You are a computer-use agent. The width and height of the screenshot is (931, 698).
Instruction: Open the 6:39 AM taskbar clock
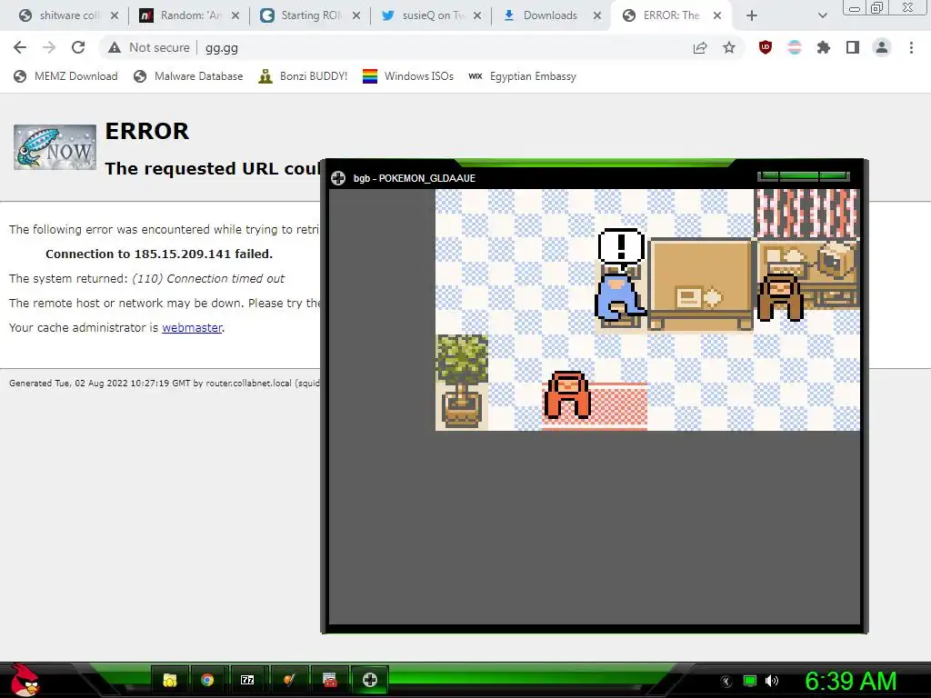click(850, 681)
